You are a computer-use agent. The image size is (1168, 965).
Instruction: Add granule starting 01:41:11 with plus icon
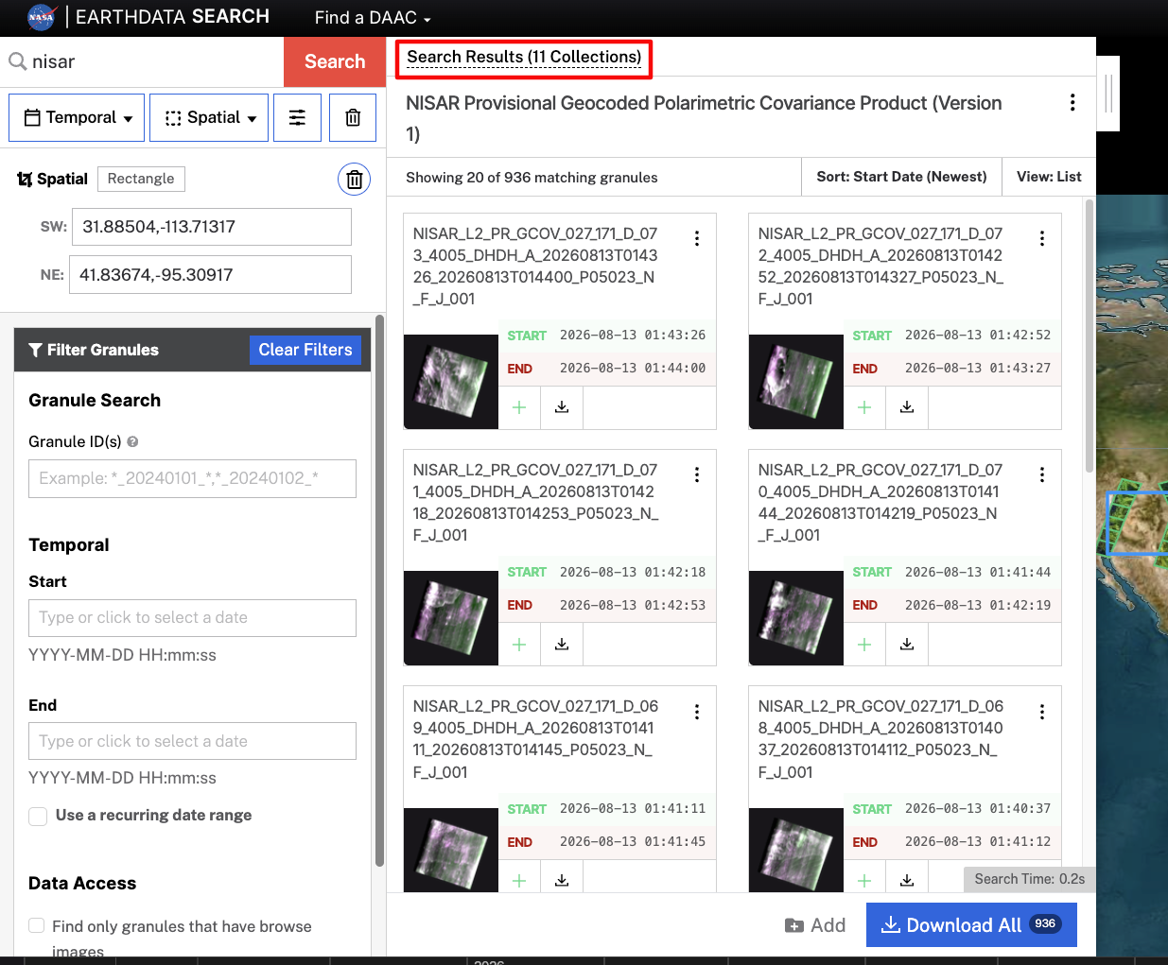pos(519,880)
